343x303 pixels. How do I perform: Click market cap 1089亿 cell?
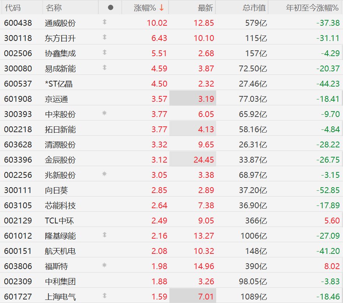(254, 297)
